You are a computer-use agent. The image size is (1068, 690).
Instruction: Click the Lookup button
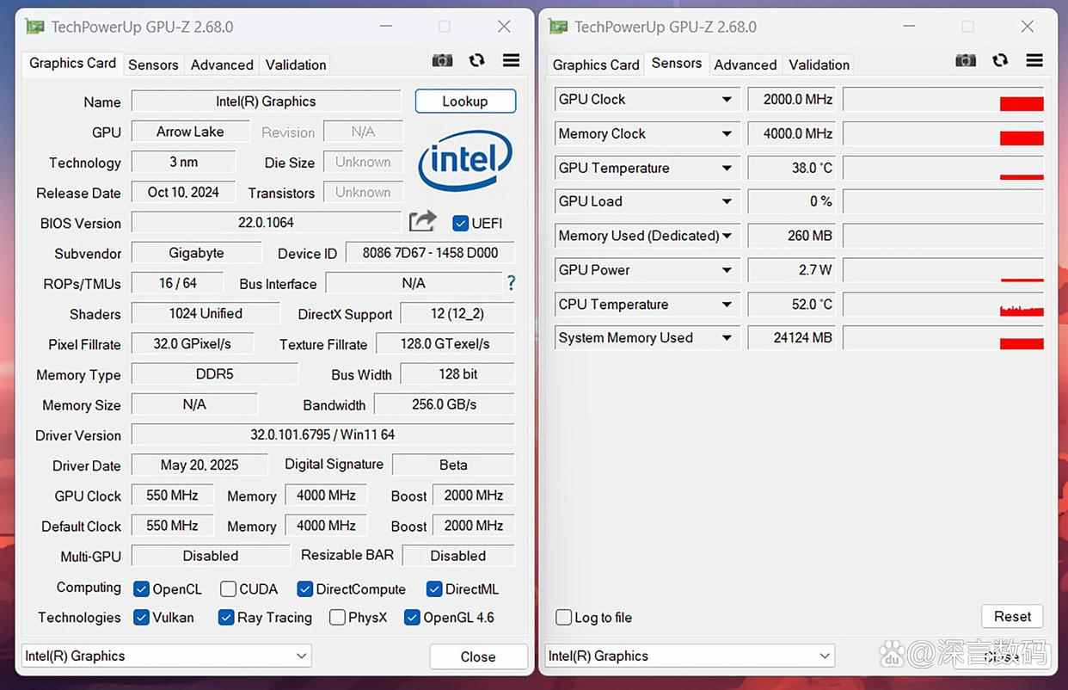[465, 102]
